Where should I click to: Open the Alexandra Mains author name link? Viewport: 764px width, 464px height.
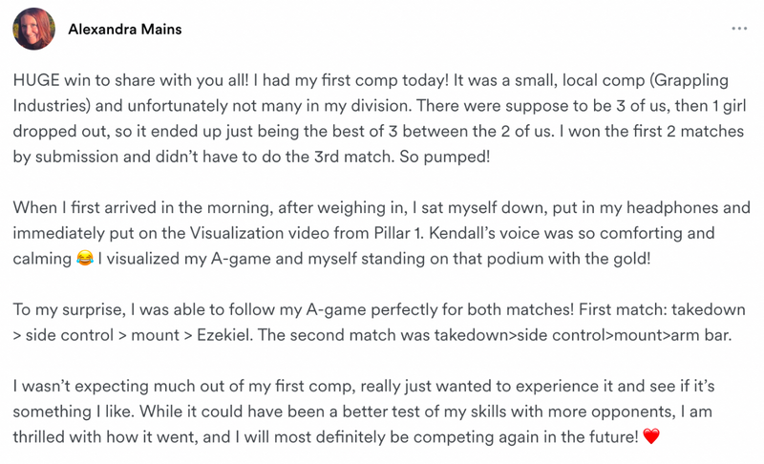point(125,30)
